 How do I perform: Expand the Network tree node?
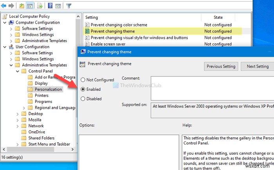coord(18,126)
